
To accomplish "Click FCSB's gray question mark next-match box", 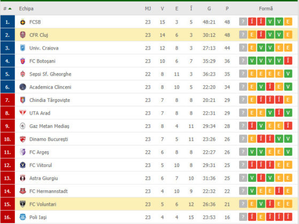I will pyautogui.click(x=243, y=22).
